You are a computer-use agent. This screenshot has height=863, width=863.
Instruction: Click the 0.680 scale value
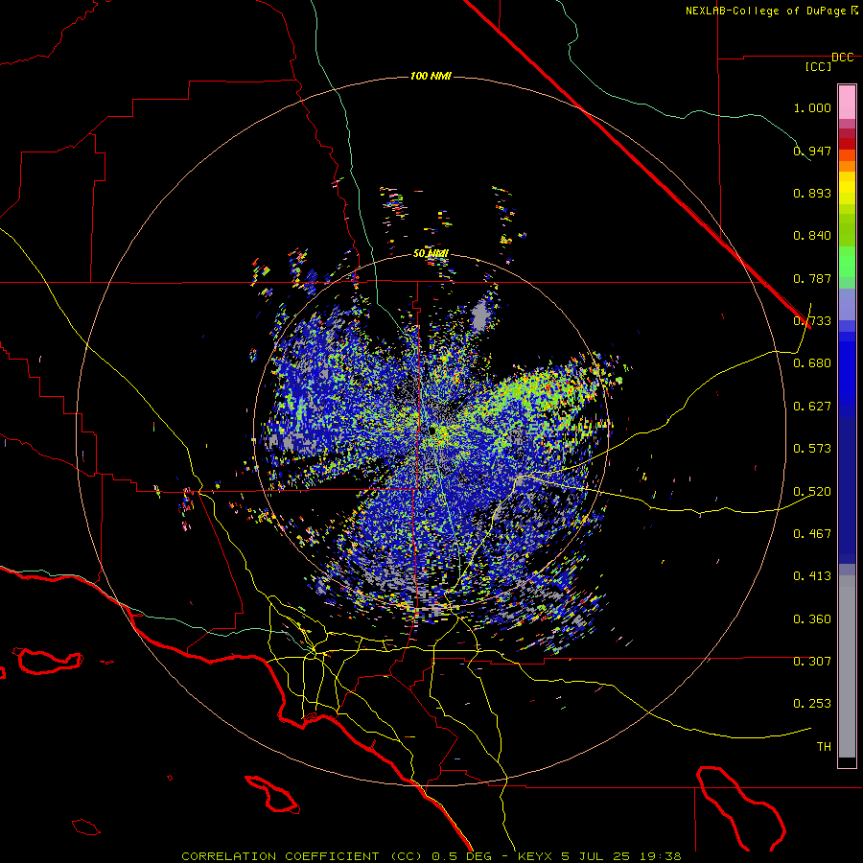point(812,363)
